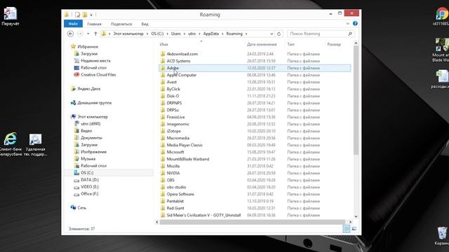The height and width of the screenshot is (252, 449).
Task: Refresh the Roaming folder view
Action: [x=279, y=34]
